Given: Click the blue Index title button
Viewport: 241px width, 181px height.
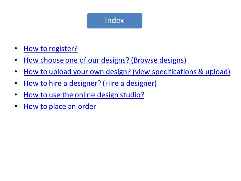Looking at the screenshot, I should [x=114, y=21].
